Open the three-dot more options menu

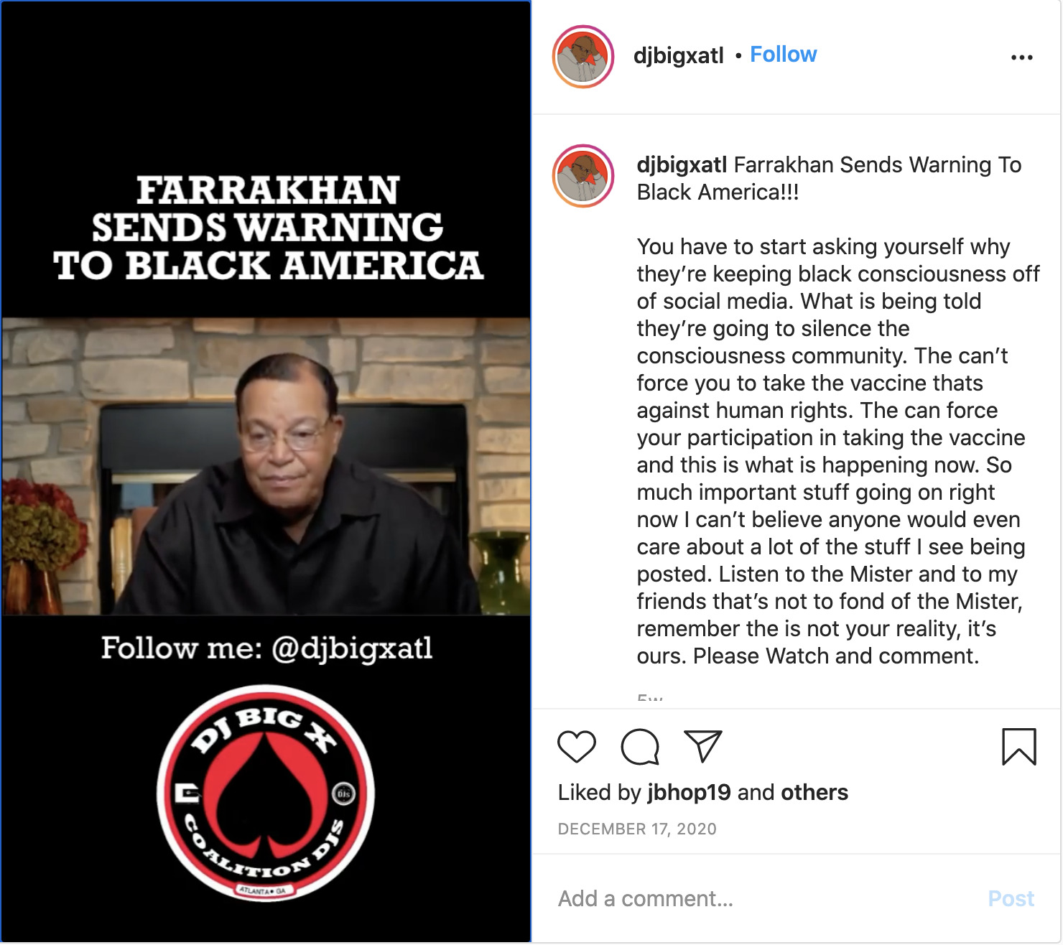tap(1021, 57)
